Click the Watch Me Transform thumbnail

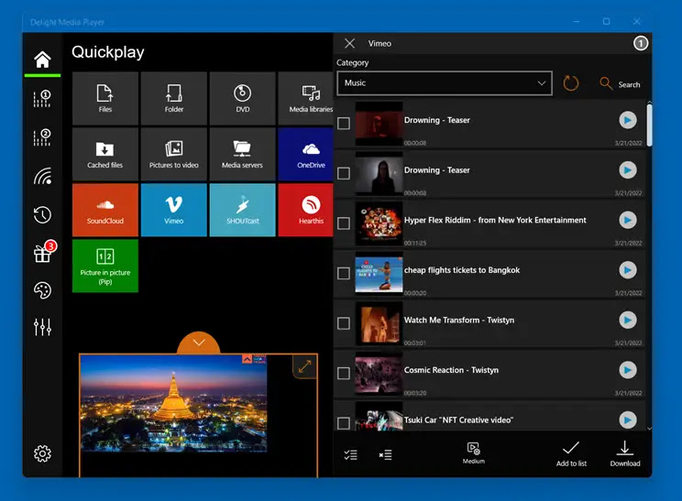coord(379,323)
